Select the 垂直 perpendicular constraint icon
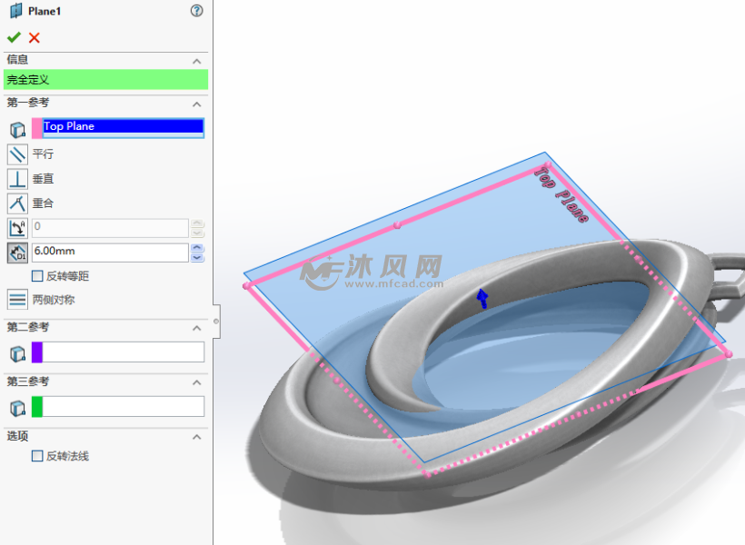Viewport: 745px width, 545px height. click(x=17, y=179)
